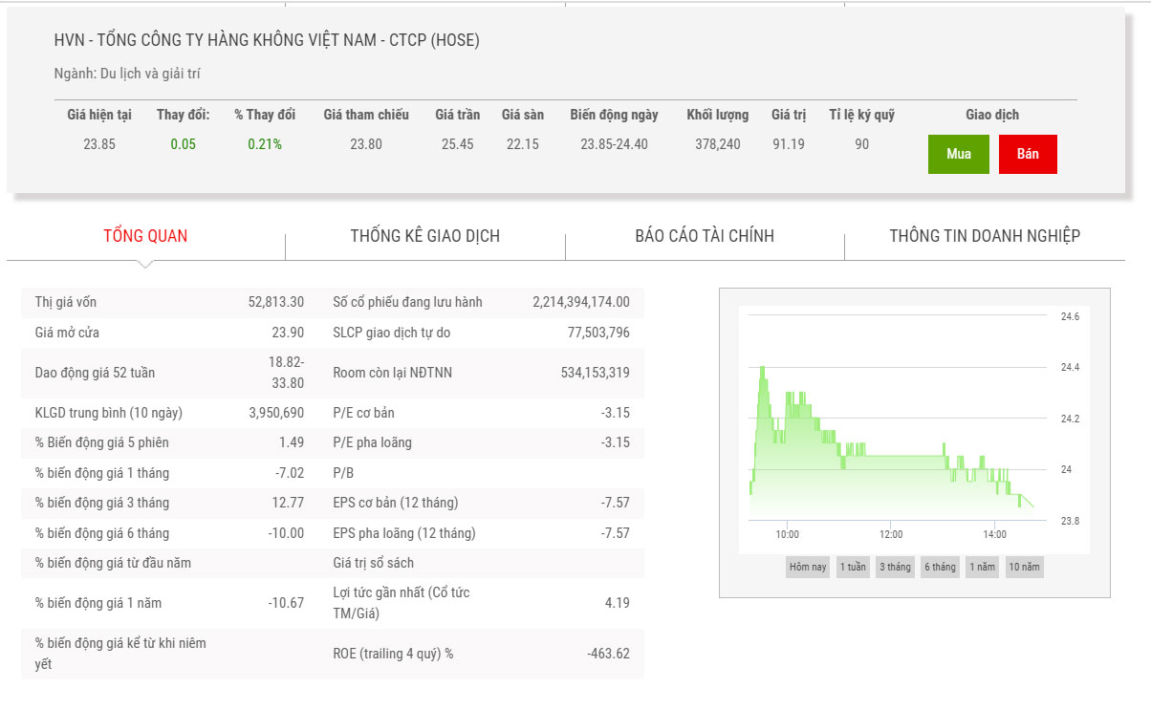Click the Khối lượng value 378,240
Screen dimensions: 1151x710
coord(717,144)
